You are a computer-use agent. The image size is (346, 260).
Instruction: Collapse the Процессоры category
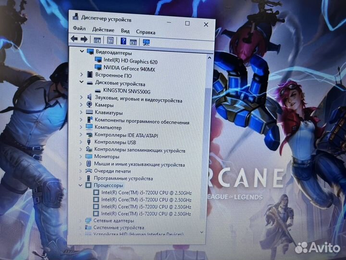(81, 185)
